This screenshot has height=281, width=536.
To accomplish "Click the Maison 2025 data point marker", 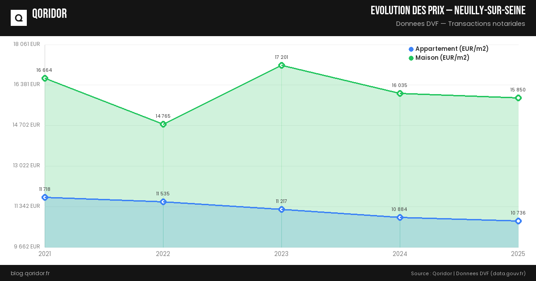I will [x=518, y=98].
